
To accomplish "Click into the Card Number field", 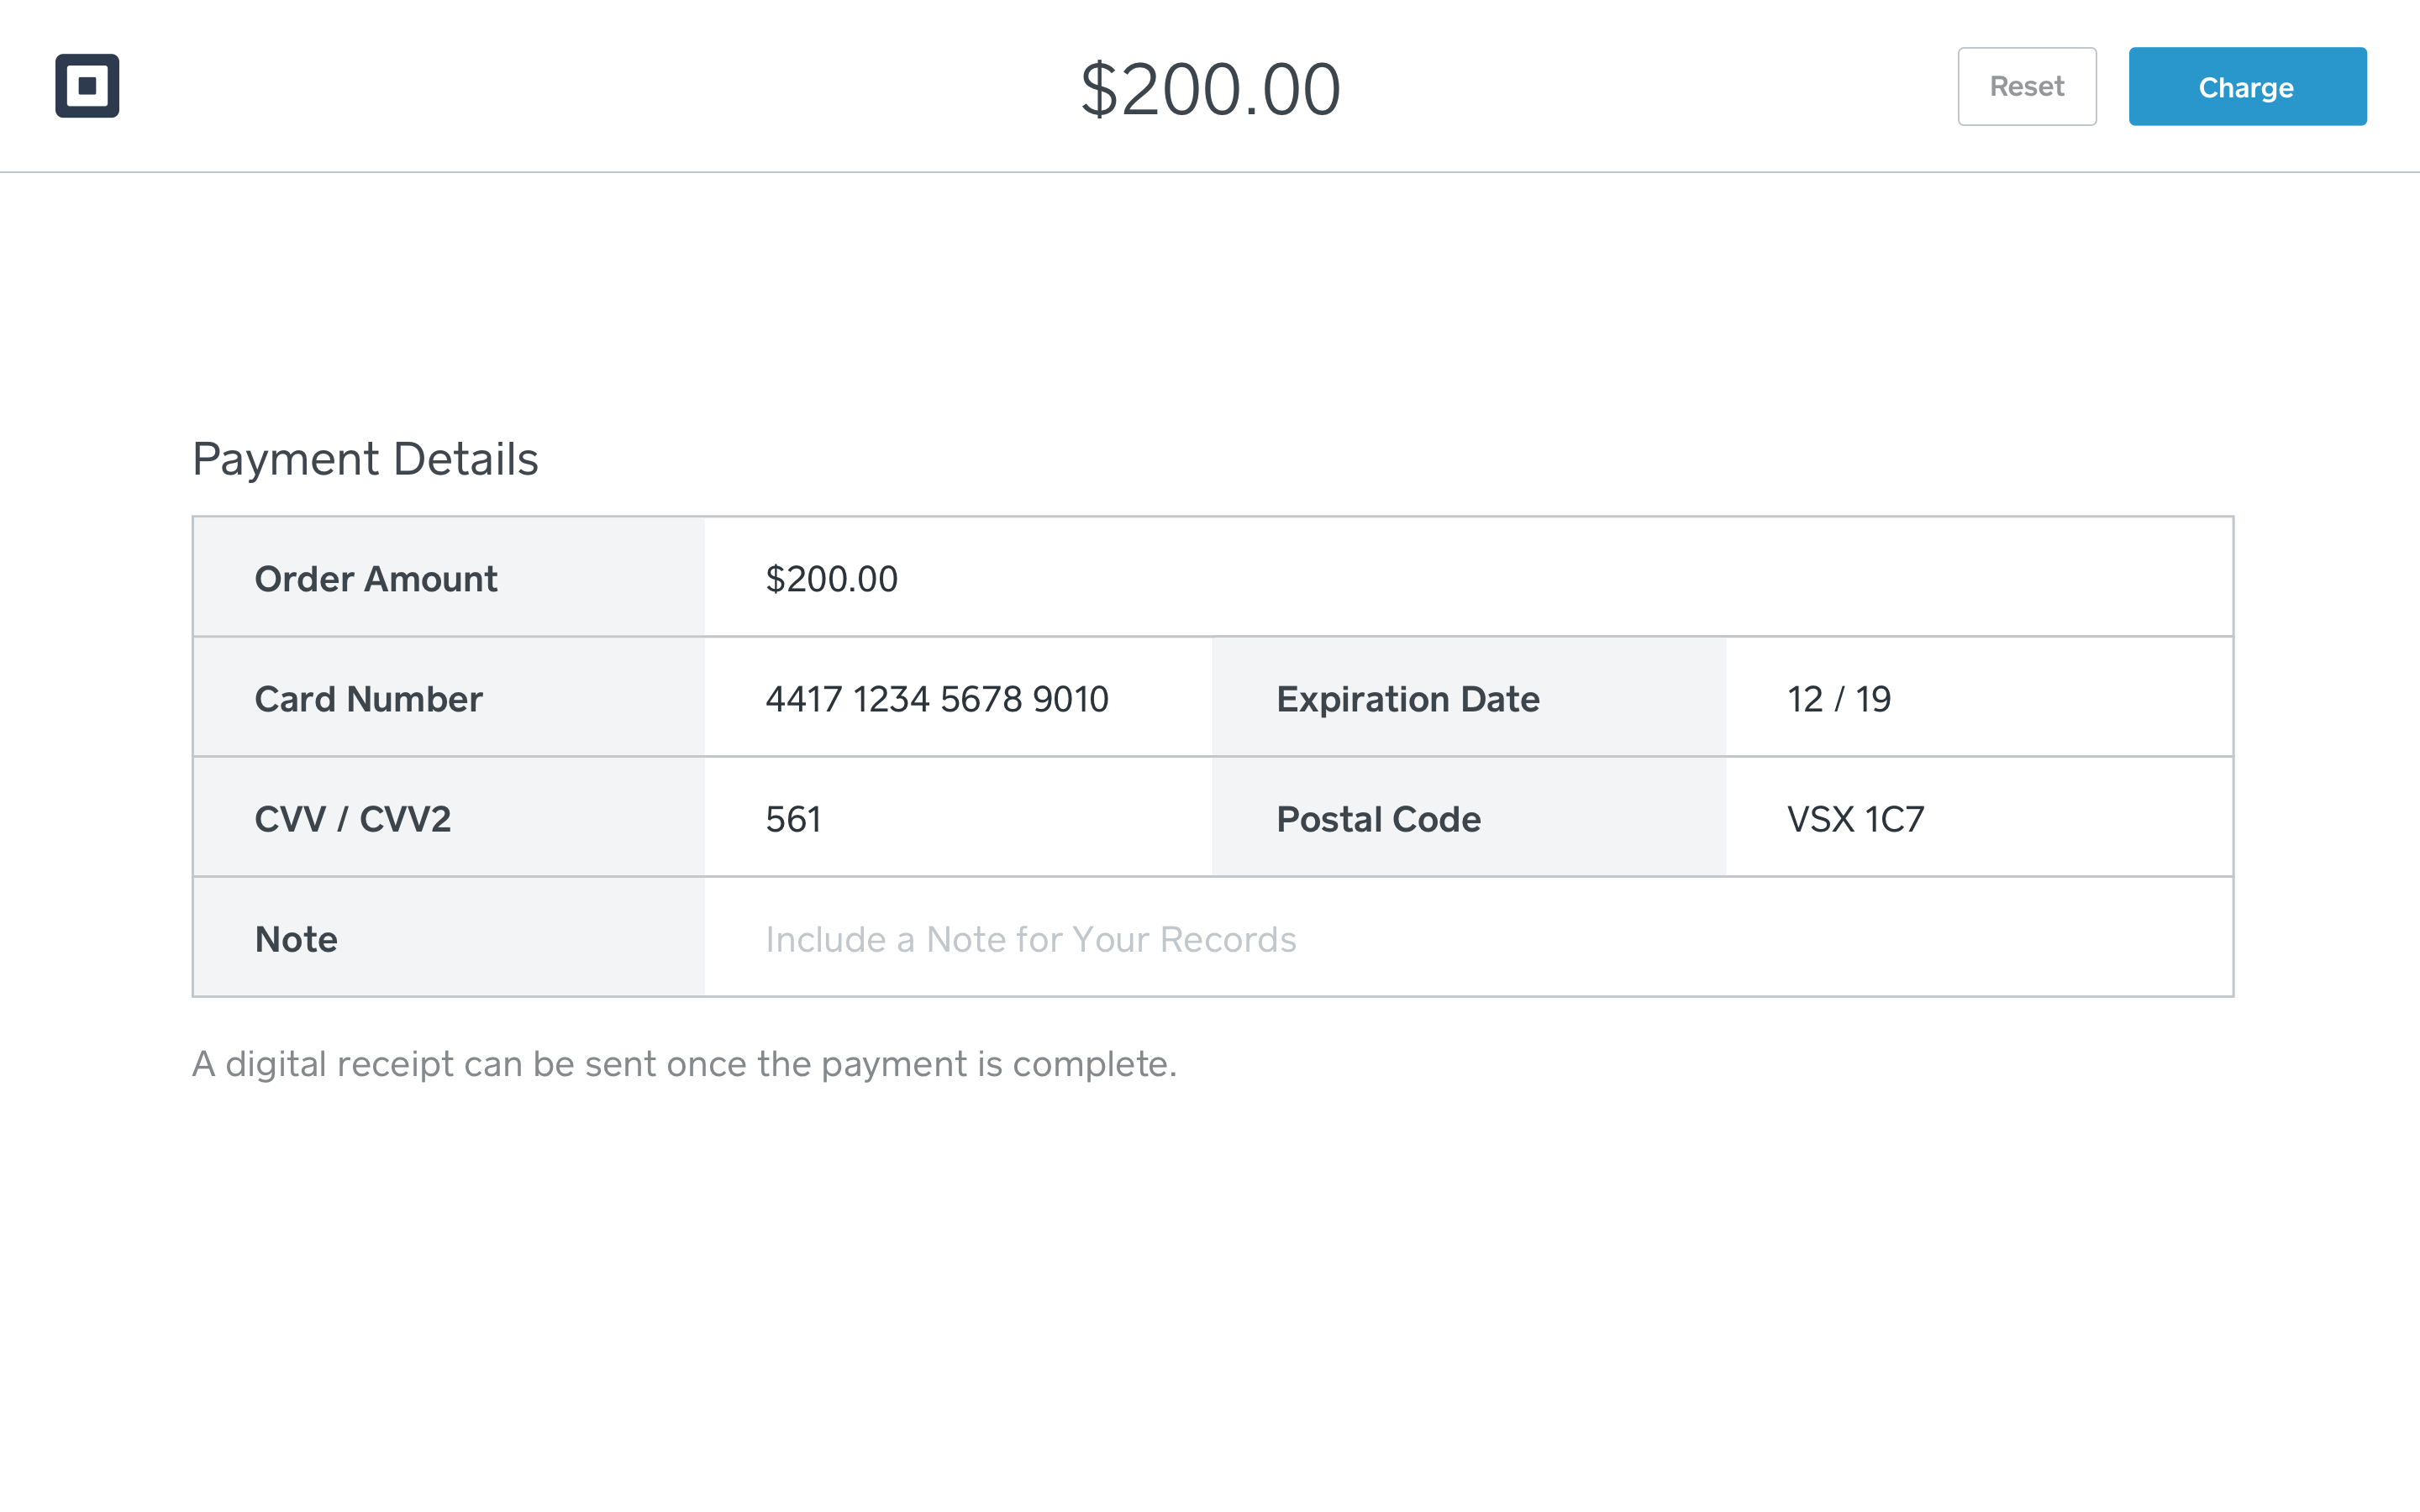I will (x=937, y=699).
